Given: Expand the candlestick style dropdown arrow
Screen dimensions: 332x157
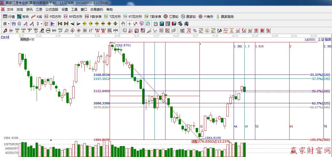Looking at the screenshot, I should point(41,24).
